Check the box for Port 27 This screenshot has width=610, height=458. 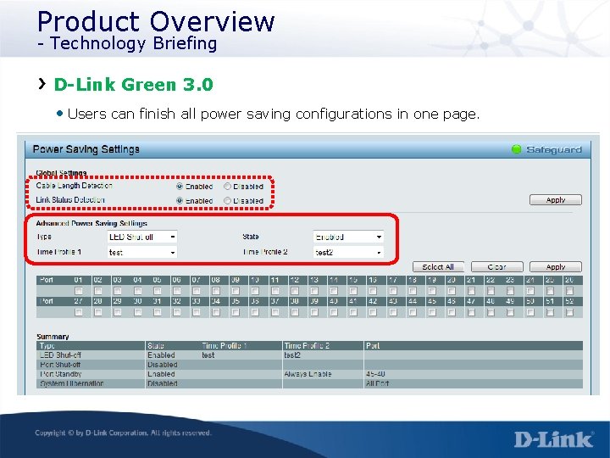pos(79,312)
